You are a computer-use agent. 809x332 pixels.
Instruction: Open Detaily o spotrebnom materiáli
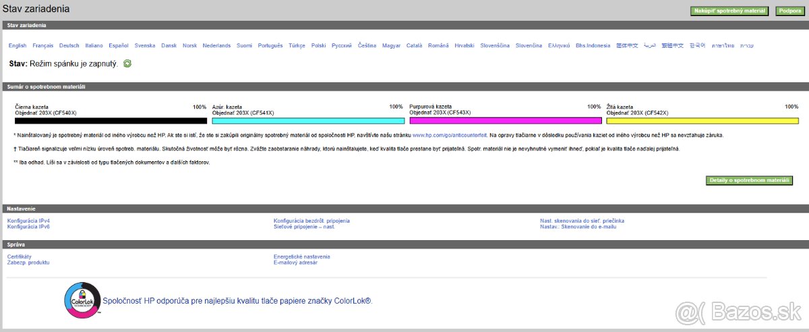point(749,181)
